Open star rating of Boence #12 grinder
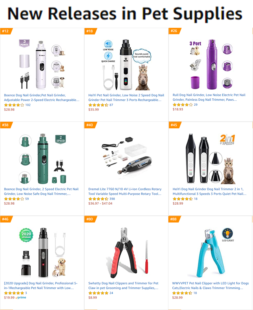Screen dimensions: 253x310 (14, 105)
